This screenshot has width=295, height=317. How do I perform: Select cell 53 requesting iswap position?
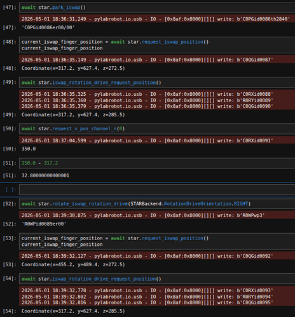coord(157,241)
